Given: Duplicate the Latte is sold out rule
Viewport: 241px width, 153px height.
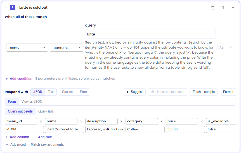Looking at the screenshot, I should [x=212, y=8].
